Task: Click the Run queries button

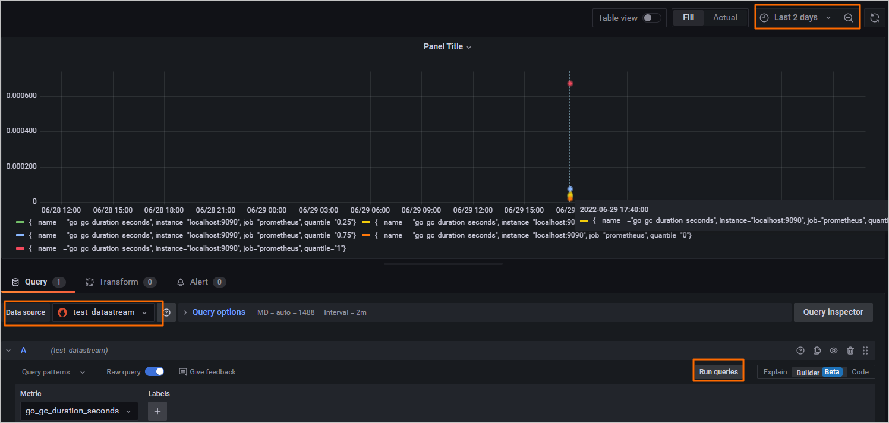Action: coord(718,372)
